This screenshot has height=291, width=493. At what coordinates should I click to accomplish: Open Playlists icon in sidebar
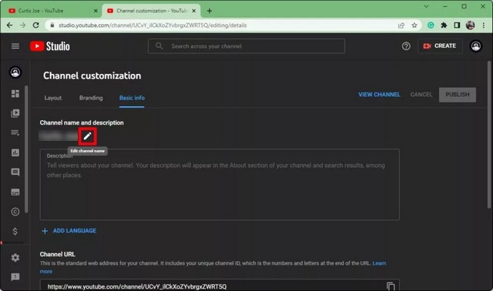point(15,132)
